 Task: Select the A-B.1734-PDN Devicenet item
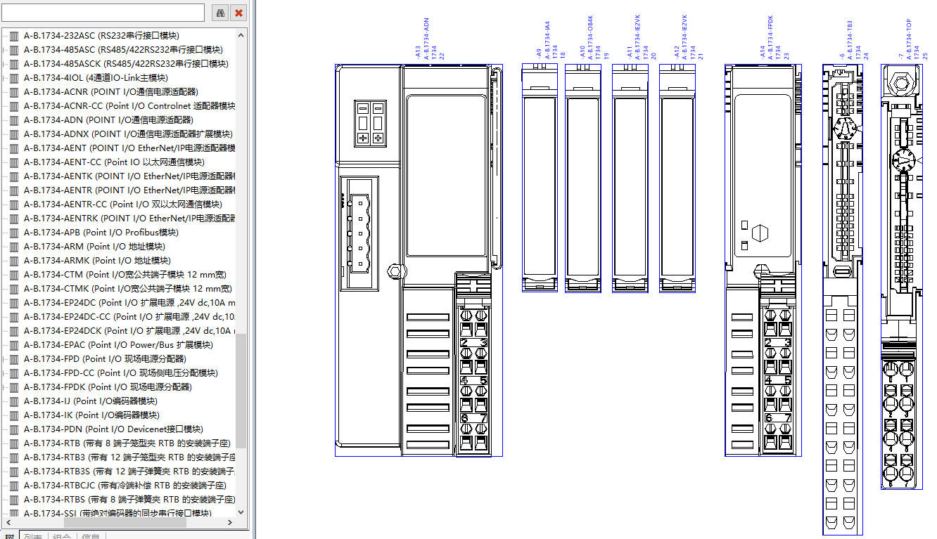tap(113, 429)
